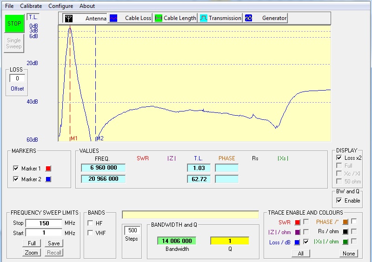Enable the HF band checkbox
Viewport: 372px width, 262px height.
pyautogui.click(x=90, y=223)
